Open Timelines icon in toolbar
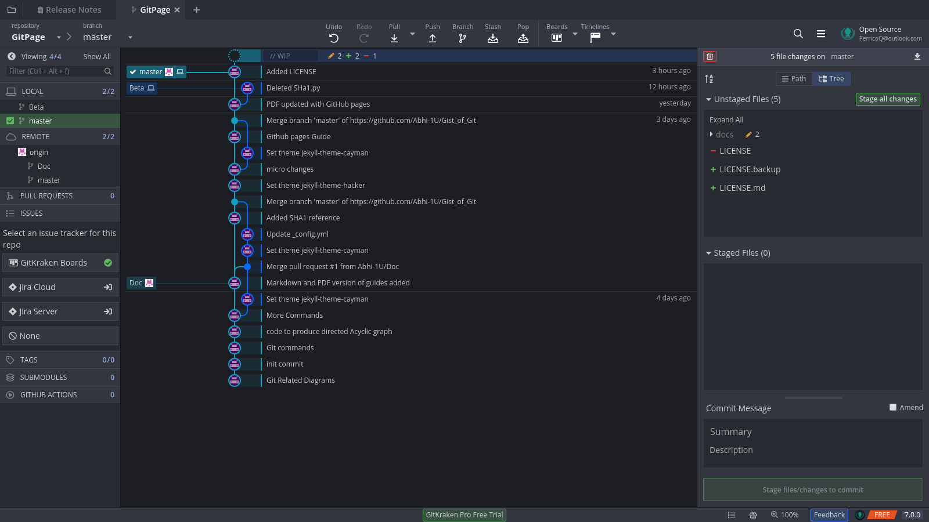Image resolution: width=929 pixels, height=522 pixels. [595, 38]
